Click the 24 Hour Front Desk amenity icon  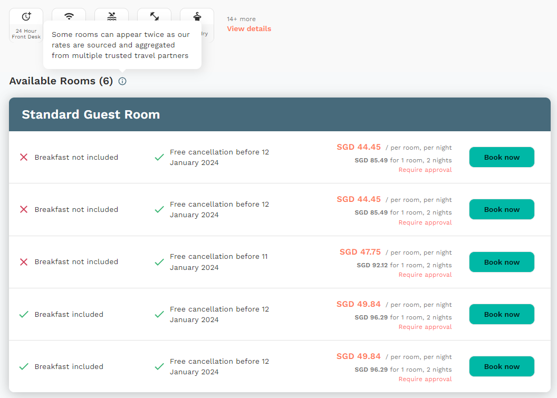[26, 16]
